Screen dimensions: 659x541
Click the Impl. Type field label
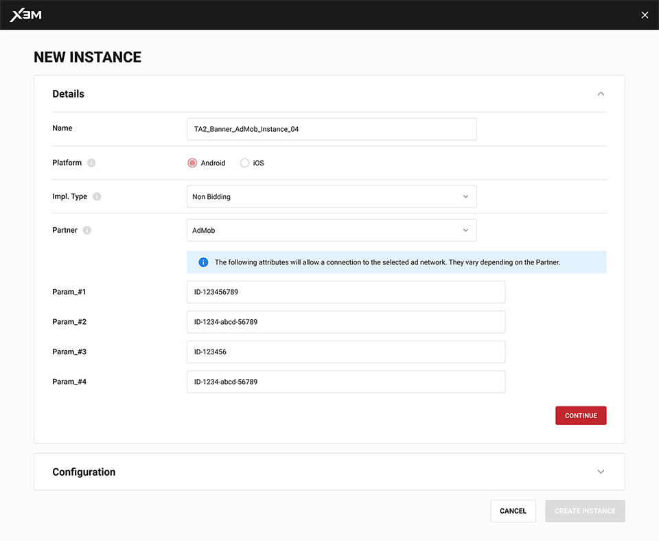click(70, 196)
